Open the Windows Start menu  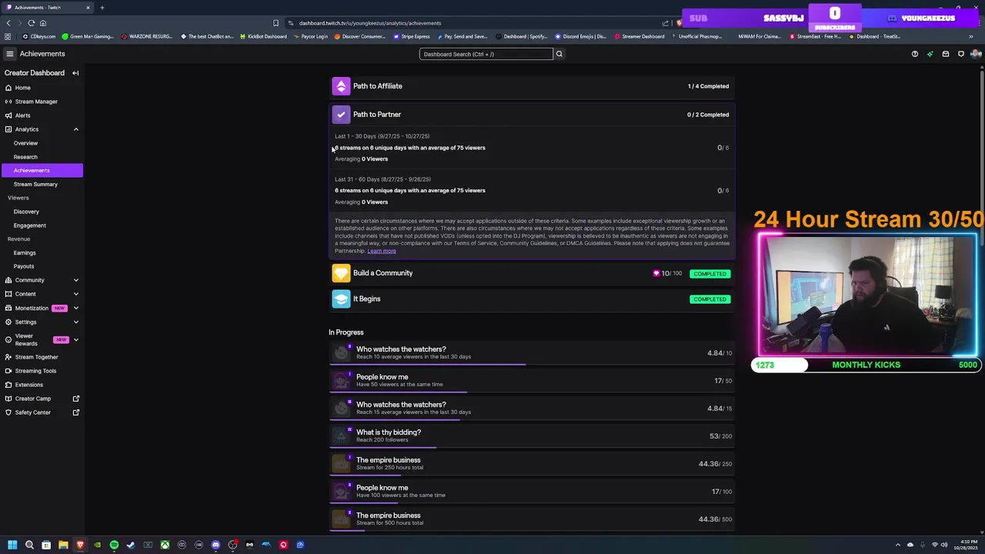[12, 545]
